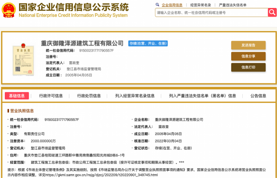Click the 存续(在营、开业、在册) status badge
The width and height of the screenshot is (277, 178).
pyautogui.click(x=148, y=44)
